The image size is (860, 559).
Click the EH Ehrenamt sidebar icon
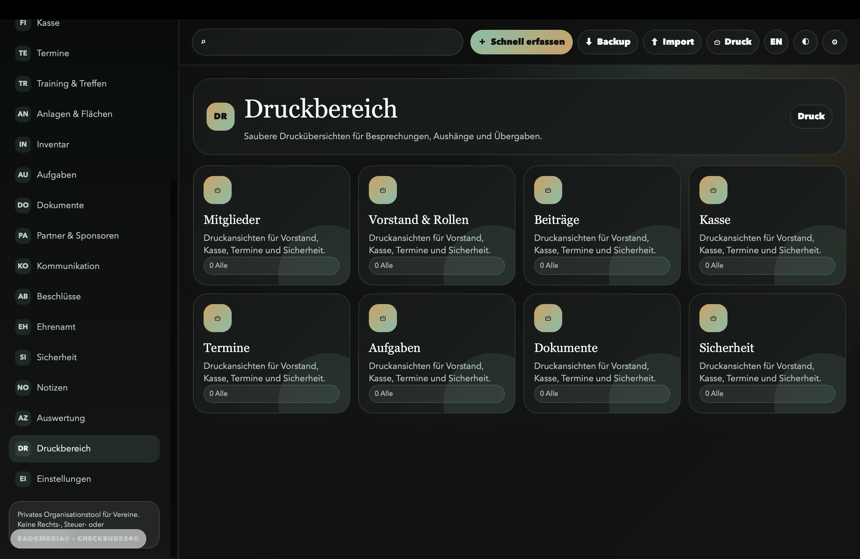coord(23,327)
